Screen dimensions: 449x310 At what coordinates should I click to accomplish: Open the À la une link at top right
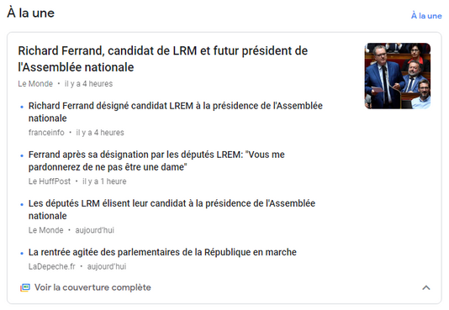(x=426, y=16)
